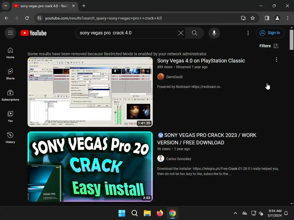Open the Filters options

[x=269, y=46]
